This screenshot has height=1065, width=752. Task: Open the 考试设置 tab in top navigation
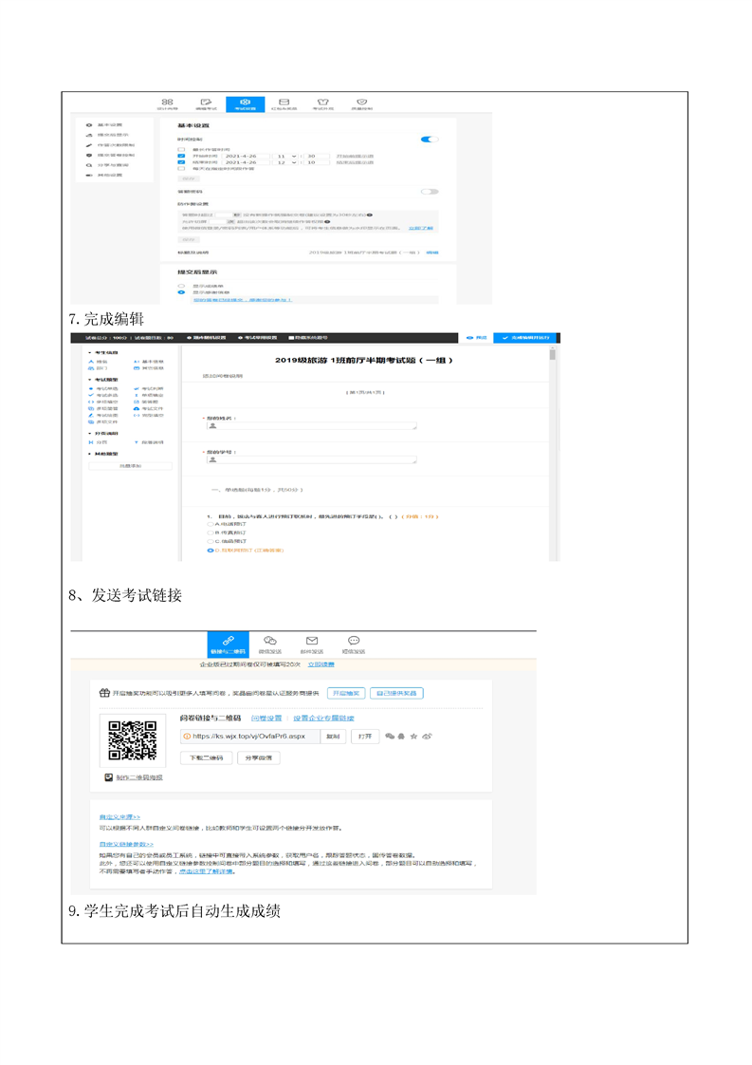point(245,104)
